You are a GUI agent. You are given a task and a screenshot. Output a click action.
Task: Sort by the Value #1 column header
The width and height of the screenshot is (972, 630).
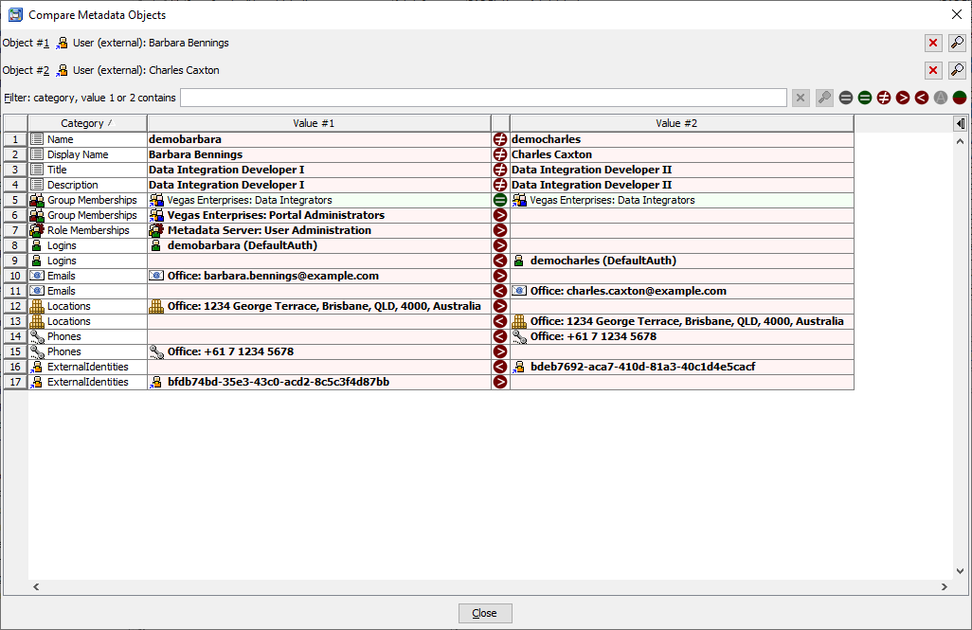[x=318, y=123]
